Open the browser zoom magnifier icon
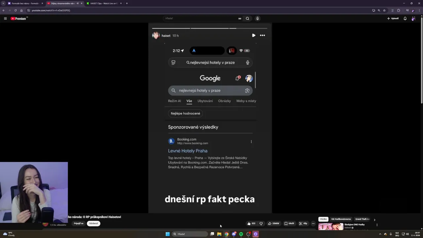 [x=379, y=10]
